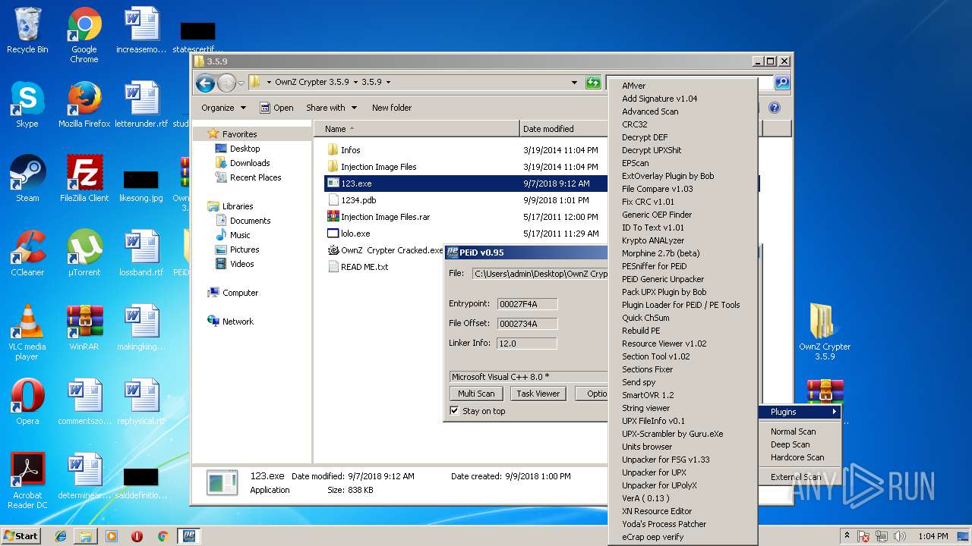972x546 pixels.
Task: Expand the address bar history dropdown
Action: 574,83
